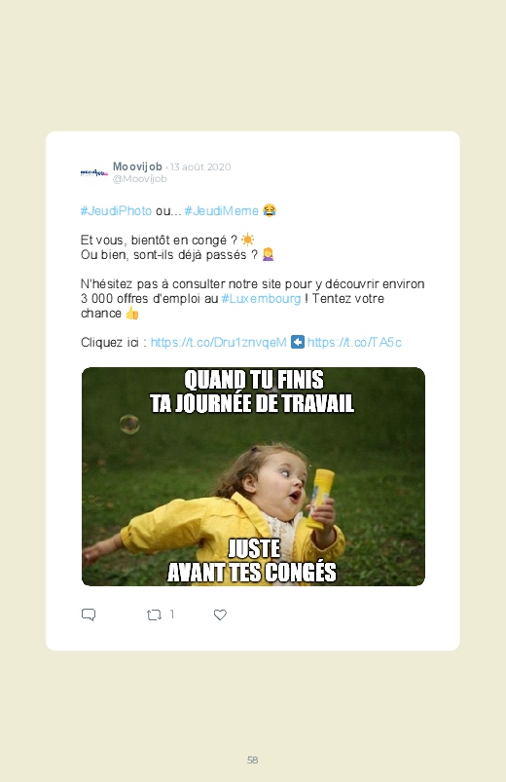
Task: Like the tweet with heart icon
Action: pos(220,614)
